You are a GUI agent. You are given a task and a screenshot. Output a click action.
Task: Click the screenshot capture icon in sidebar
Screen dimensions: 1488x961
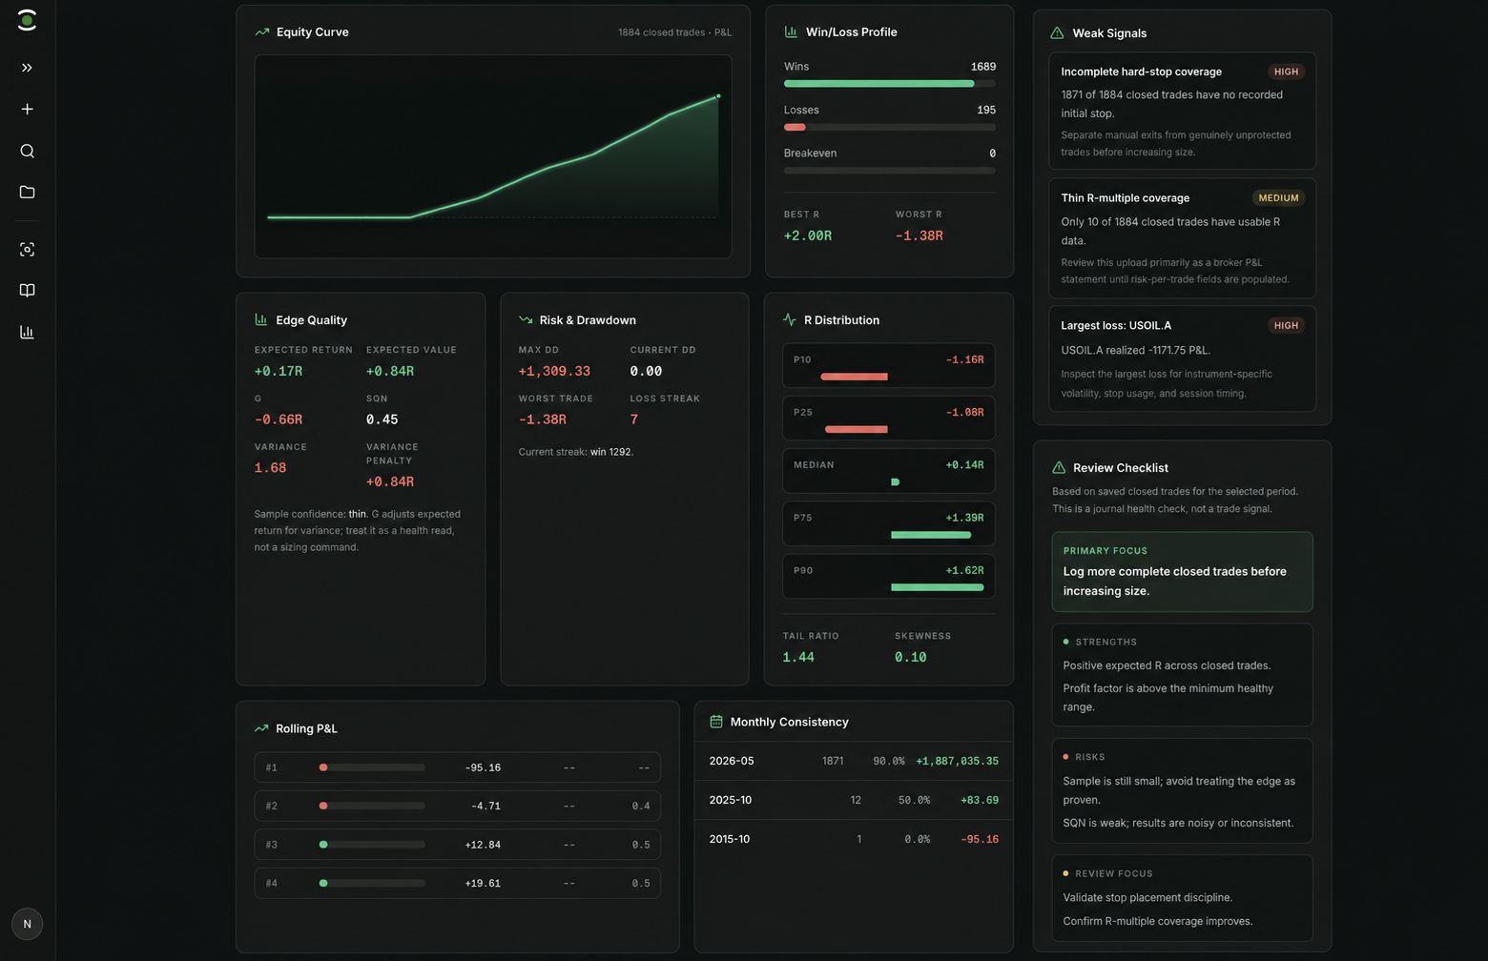pos(27,249)
